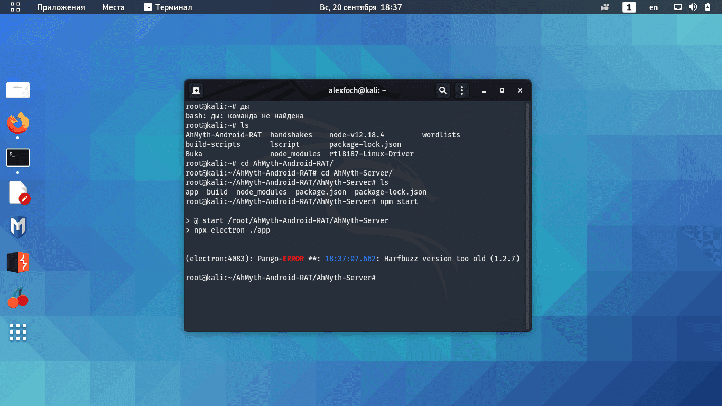Image resolution: width=722 pixels, height=406 pixels.
Task: Open the Приложения menu
Action: (61, 7)
